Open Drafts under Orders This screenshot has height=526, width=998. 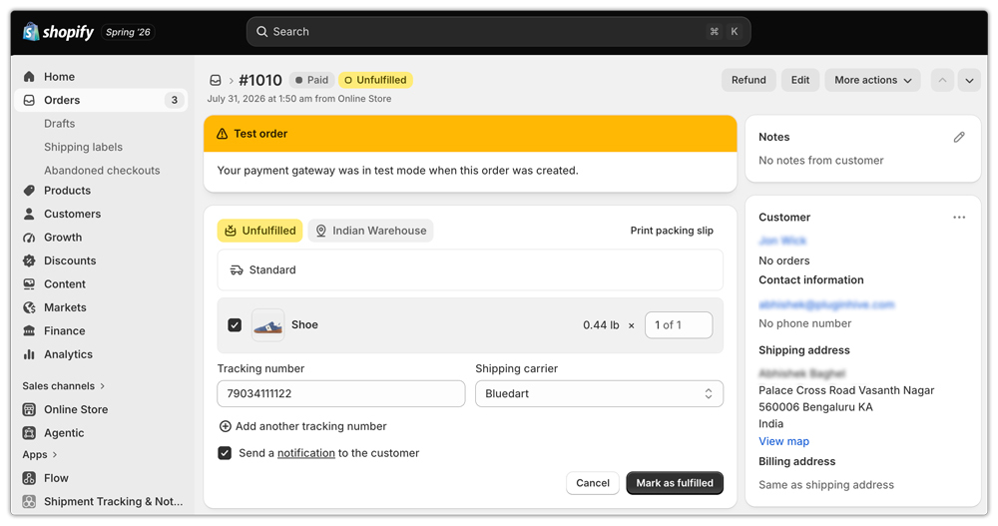(59, 124)
